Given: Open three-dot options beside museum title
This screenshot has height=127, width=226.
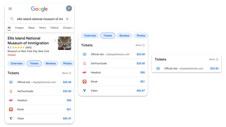Looking at the screenshot, I should click(x=55, y=41).
